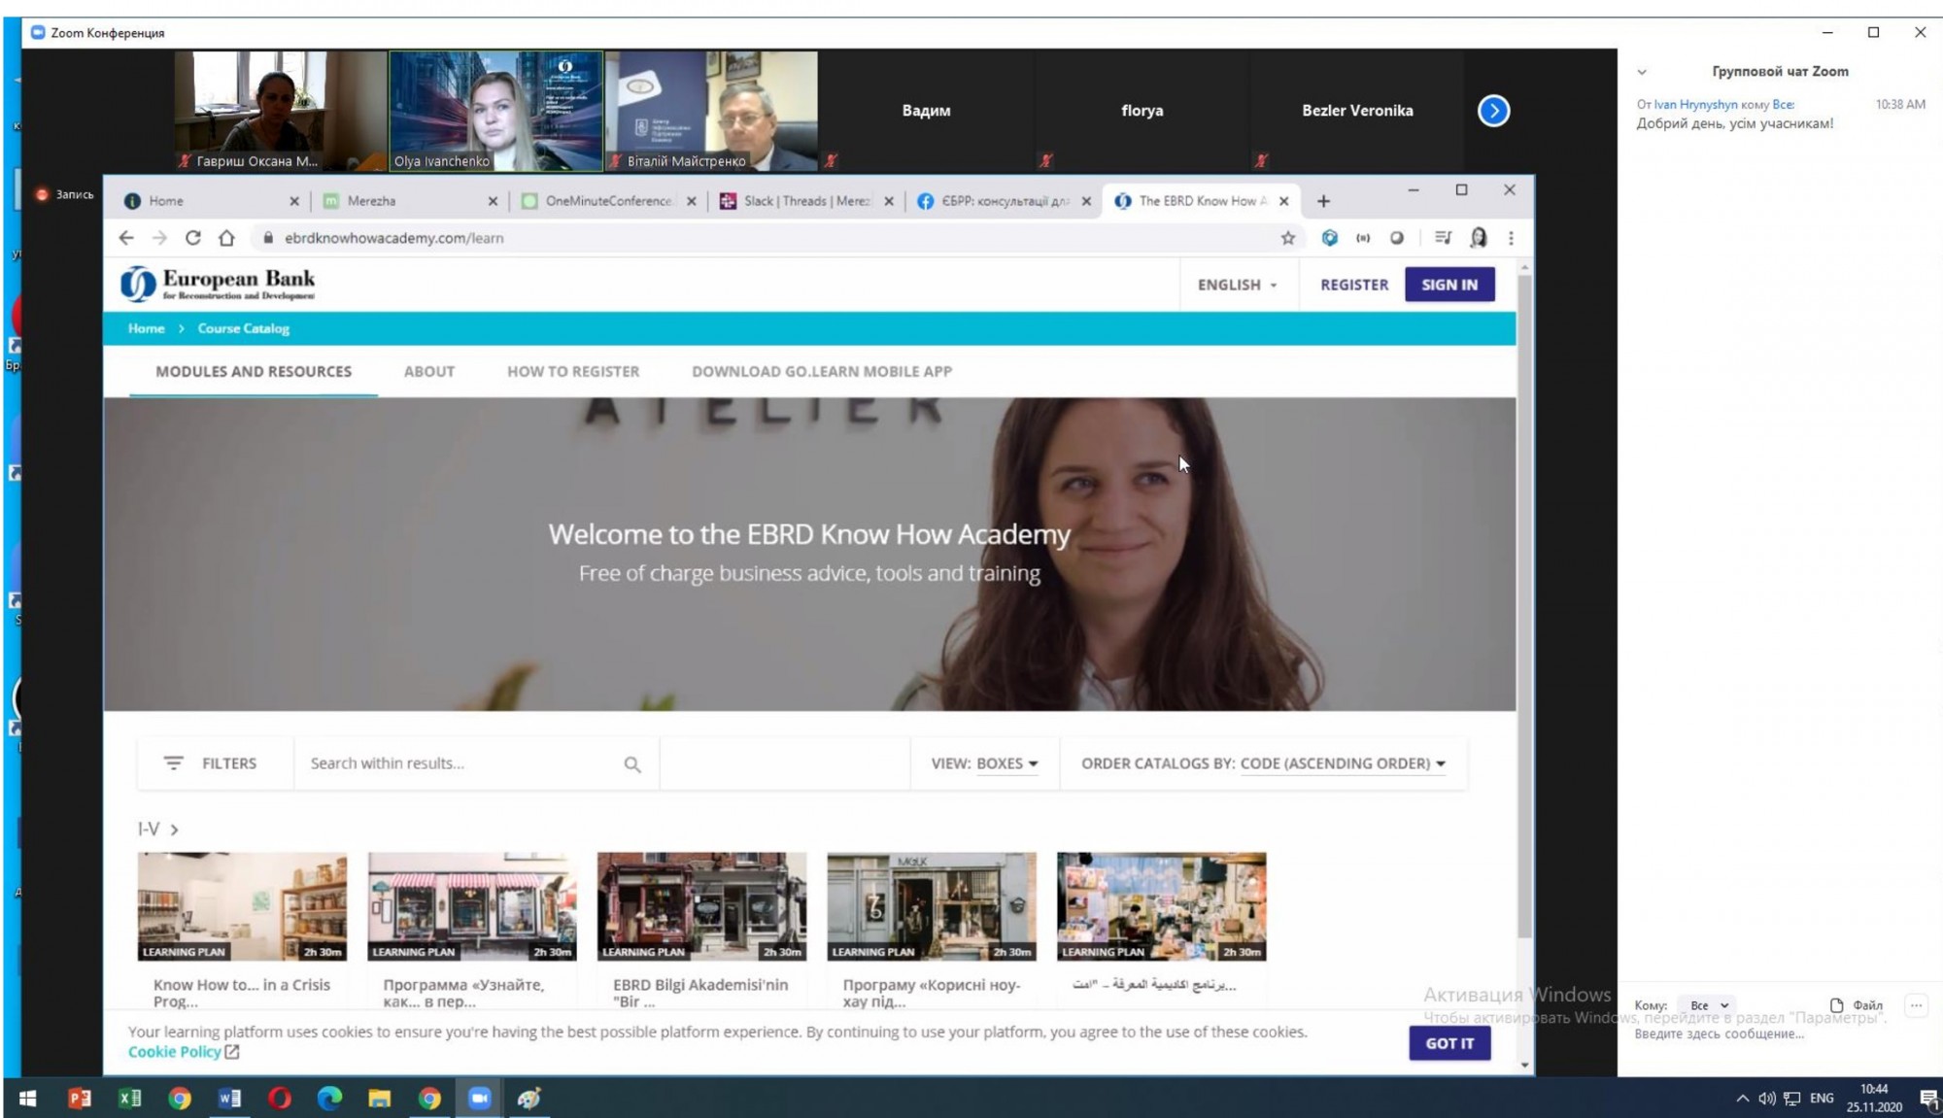Screen dimensions: 1943x1118
Task: Open Zoom from the taskbar
Action: point(479,1099)
